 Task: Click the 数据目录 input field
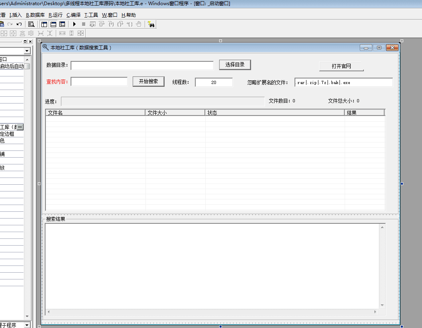[x=142, y=66]
